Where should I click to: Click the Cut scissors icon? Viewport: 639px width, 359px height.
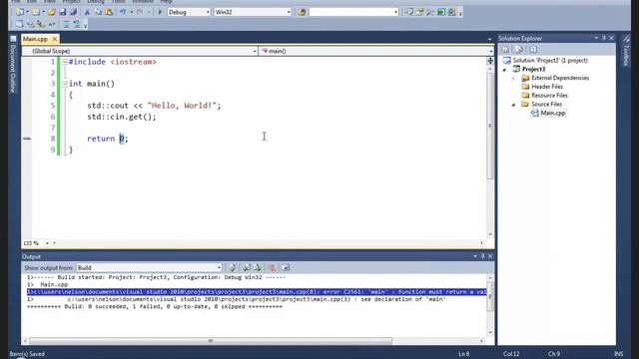[x=87, y=12]
